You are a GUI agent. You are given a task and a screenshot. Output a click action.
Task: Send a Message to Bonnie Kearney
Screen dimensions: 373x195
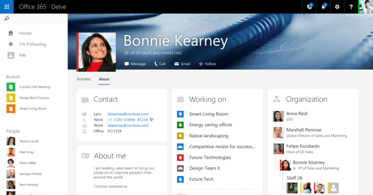point(135,64)
